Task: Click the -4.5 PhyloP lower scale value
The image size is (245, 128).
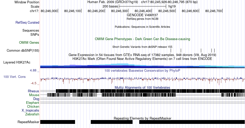Action: click(34, 83)
